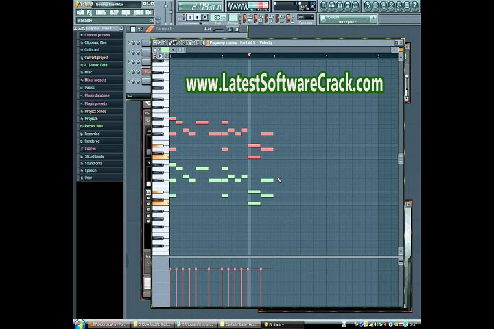Switch to Camtasia Studio in taskbar
This screenshot has width=494, height=329.
[x=239, y=324]
